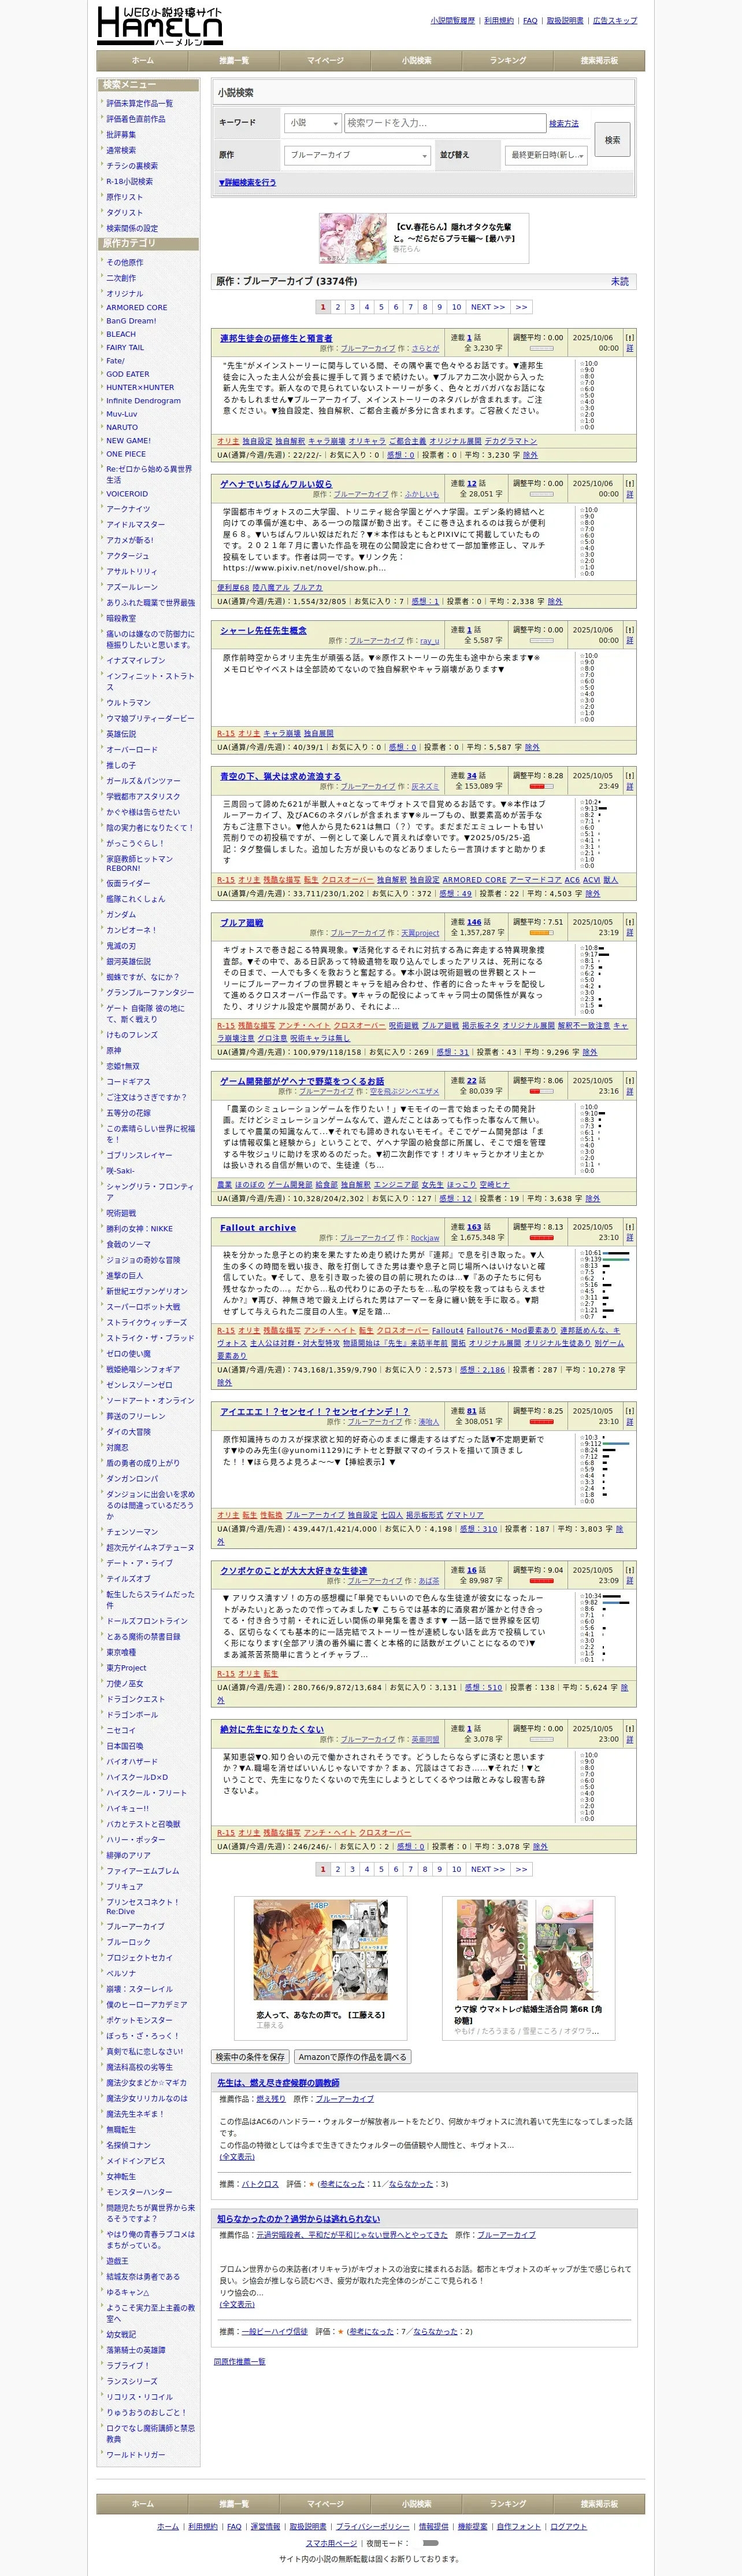
Task: Expand full text (全文表示) of 知らなかったのか?過労からは逃れられない review
Action: click(237, 2304)
